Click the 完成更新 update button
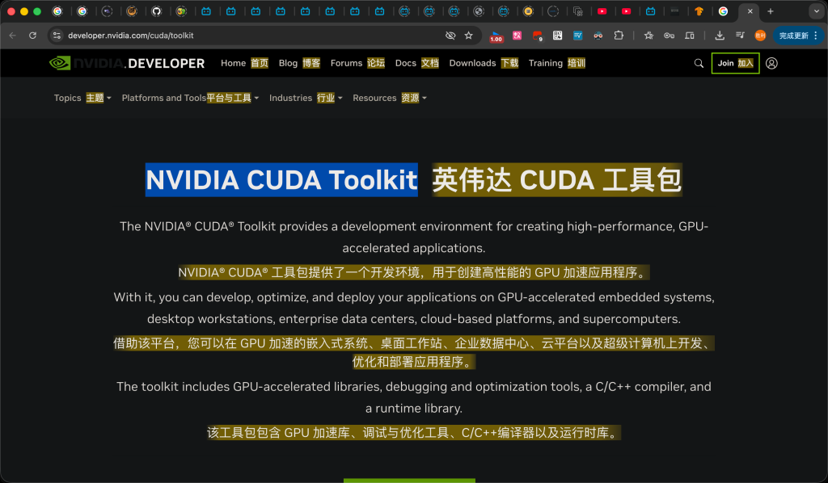The image size is (828, 483). point(793,36)
